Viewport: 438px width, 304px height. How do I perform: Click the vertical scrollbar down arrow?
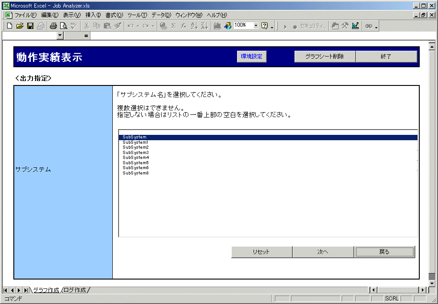pyautogui.click(x=431, y=283)
